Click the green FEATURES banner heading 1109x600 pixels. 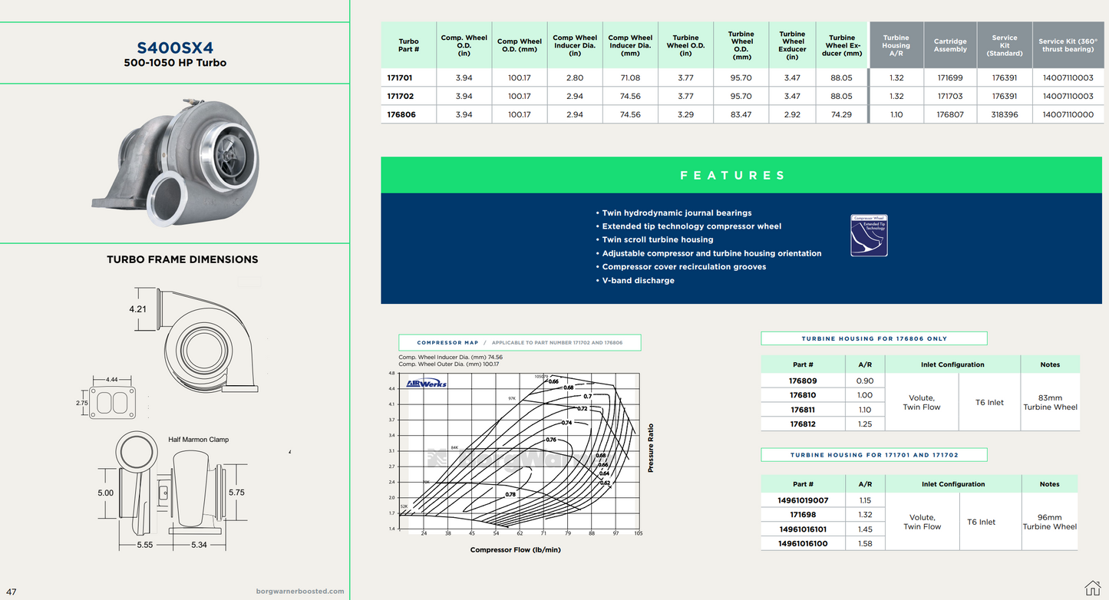(x=733, y=176)
